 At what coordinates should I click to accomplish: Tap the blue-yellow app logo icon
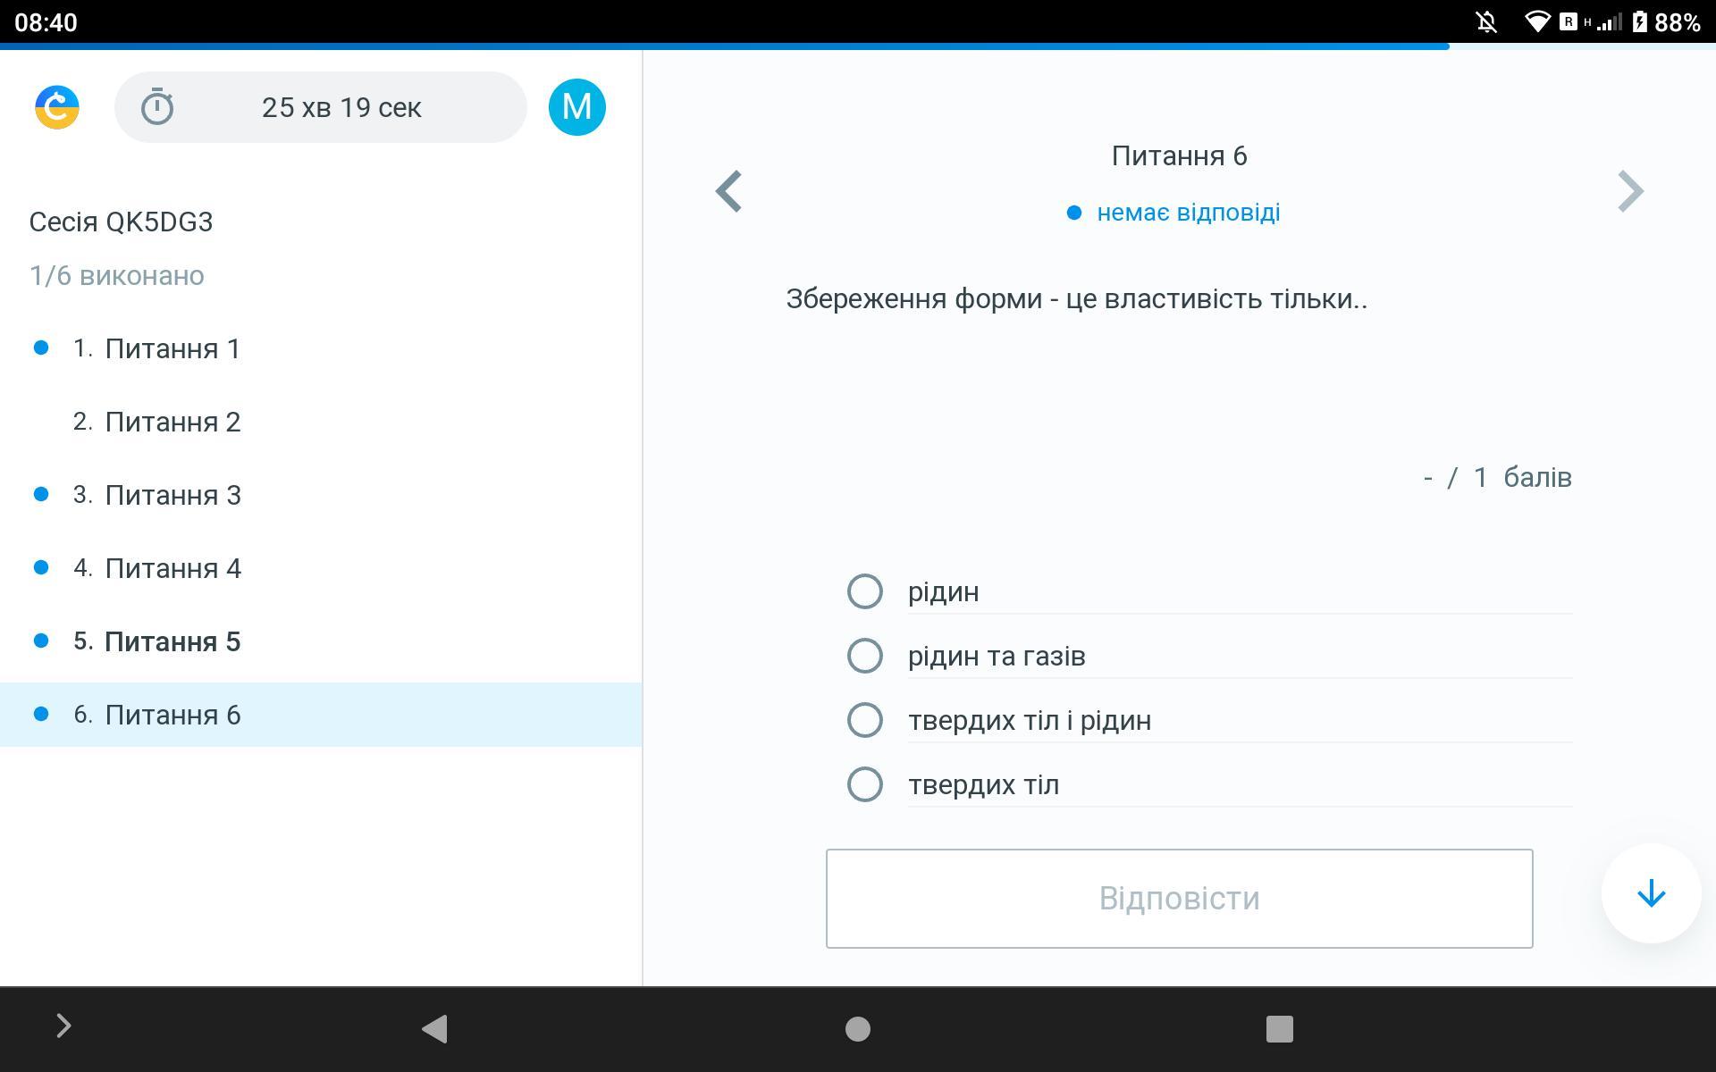click(x=57, y=107)
